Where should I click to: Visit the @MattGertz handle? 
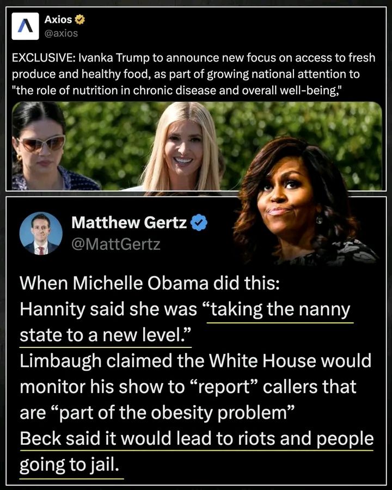[x=116, y=244]
